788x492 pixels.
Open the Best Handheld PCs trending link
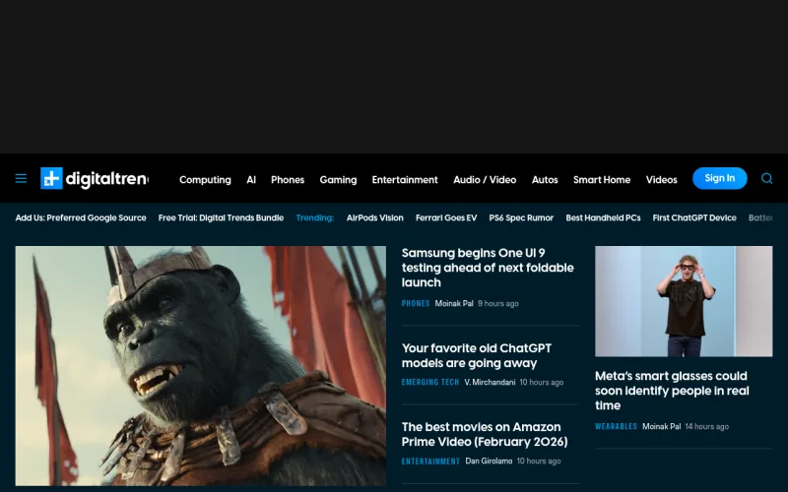click(603, 217)
